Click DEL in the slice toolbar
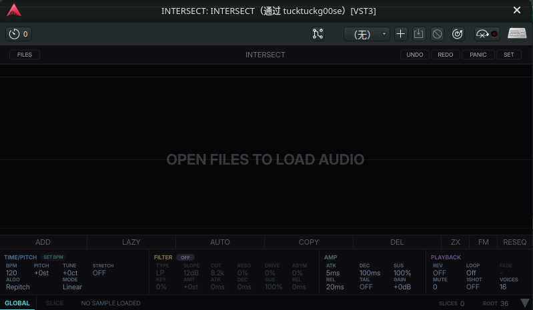This screenshot has height=310, width=533. [397, 242]
